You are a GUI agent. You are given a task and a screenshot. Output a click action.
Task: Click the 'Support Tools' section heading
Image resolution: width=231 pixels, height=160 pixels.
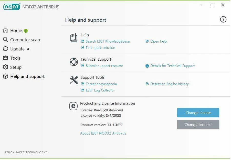pyautogui.click(x=92, y=77)
